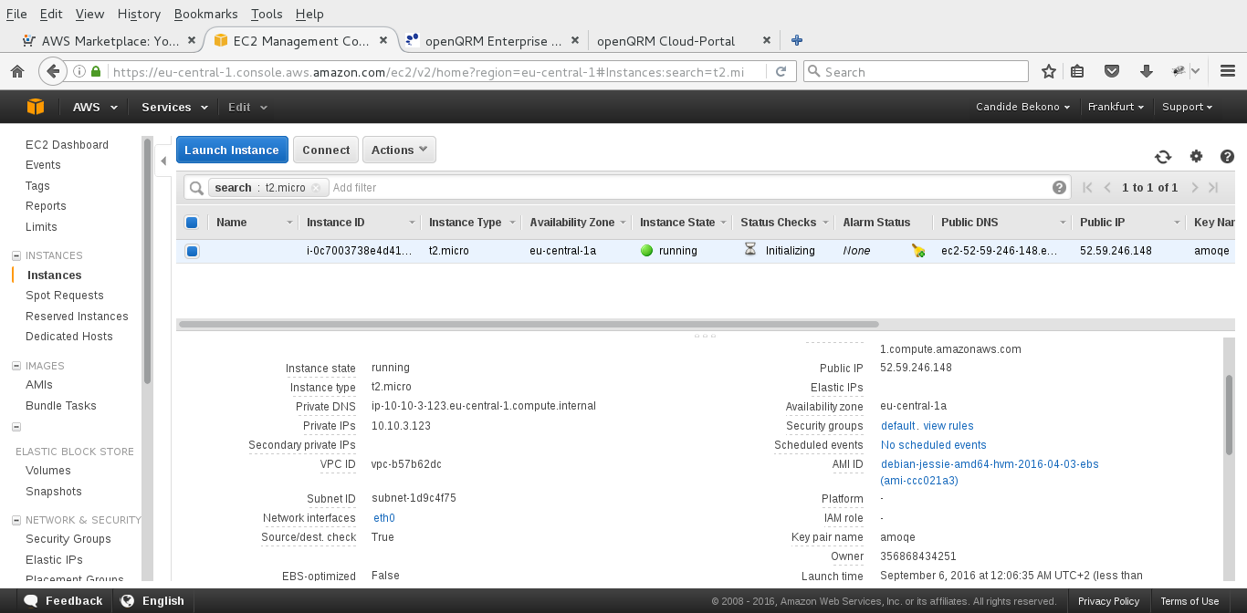
Task: Open a new browser tab with the plus icon
Action: [x=797, y=40]
